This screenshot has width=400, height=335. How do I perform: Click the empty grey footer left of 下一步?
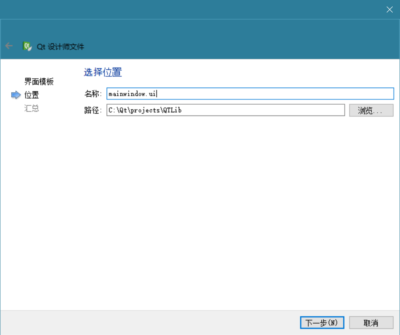pos(150,322)
